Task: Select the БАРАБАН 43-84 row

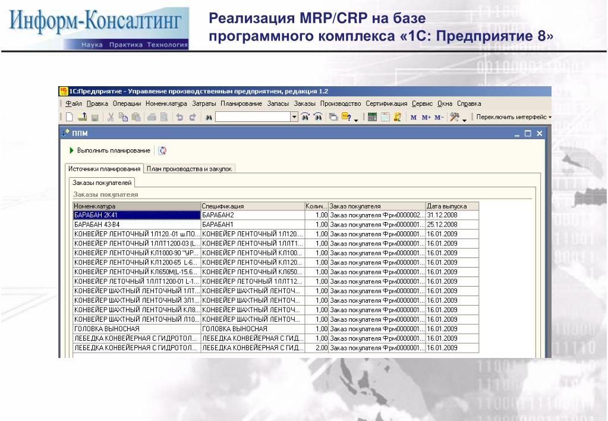Action: tap(276, 224)
